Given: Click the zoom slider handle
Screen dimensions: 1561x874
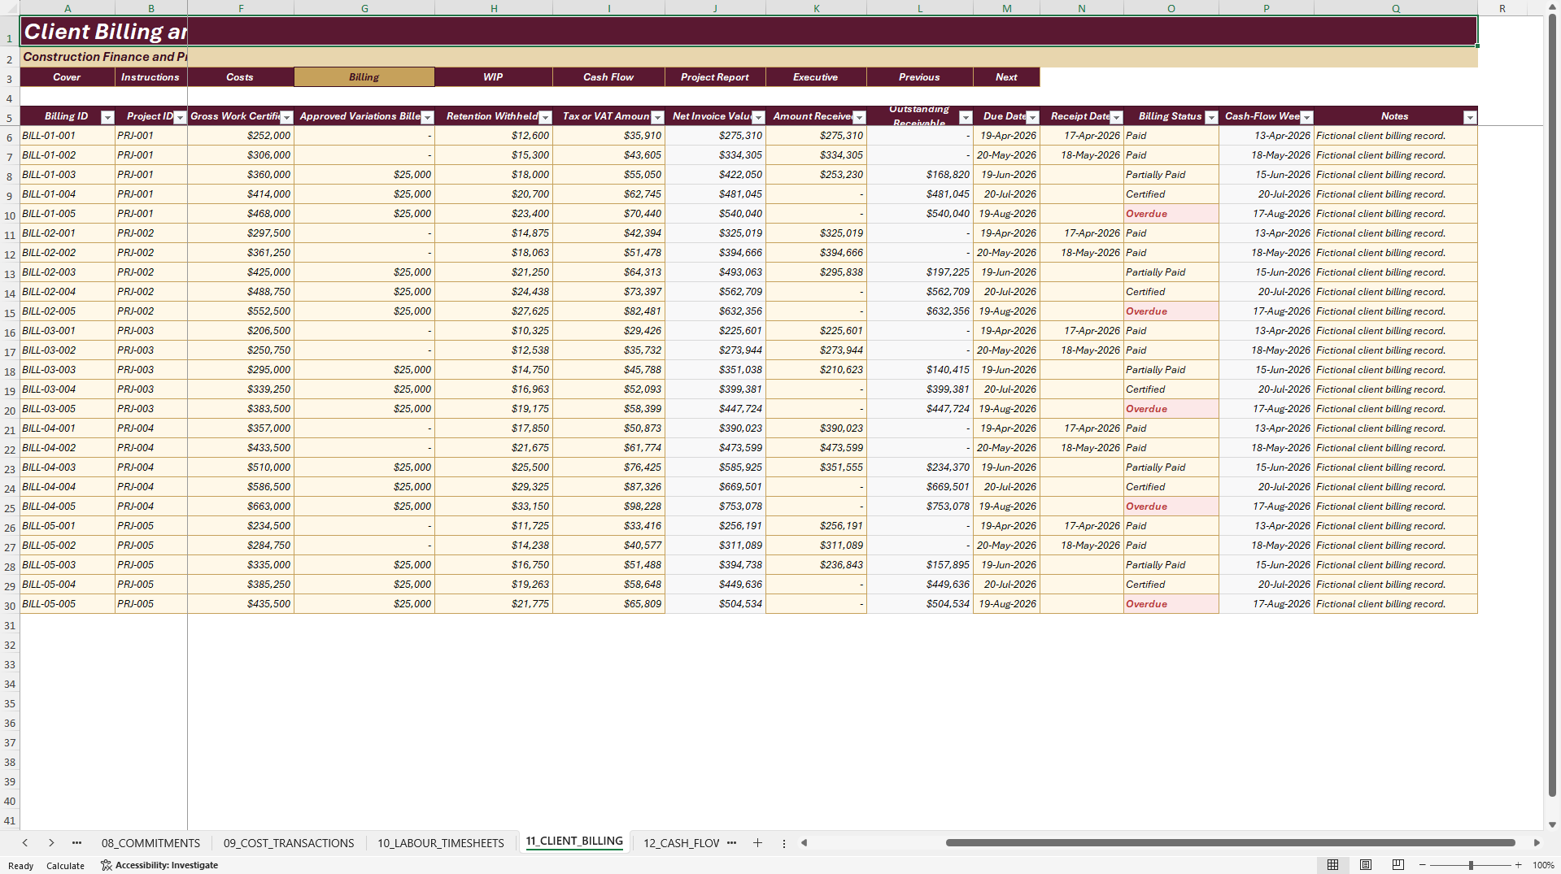Looking at the screenshot, I should (1470, 865).
